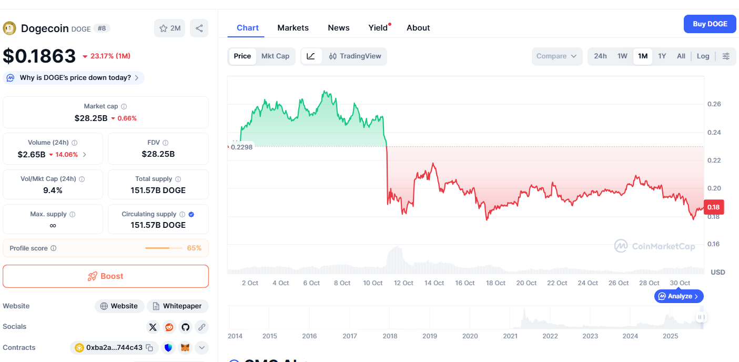Click the timeline range slider handle
This screenshot has width=739, height=362.
[x=701, y=317]
